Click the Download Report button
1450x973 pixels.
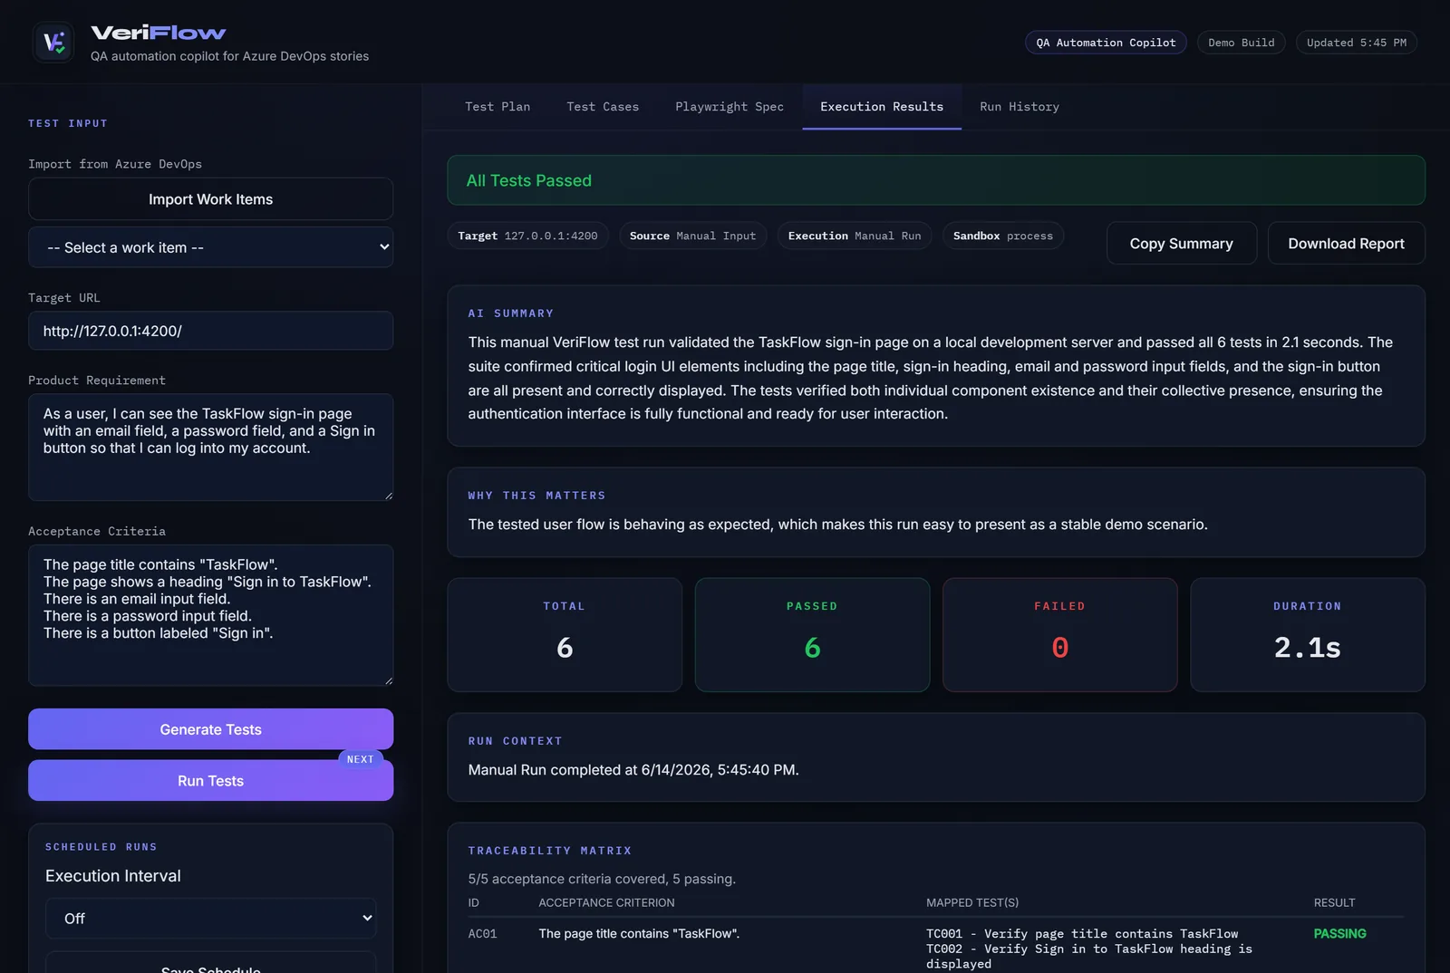(1346, 244)
